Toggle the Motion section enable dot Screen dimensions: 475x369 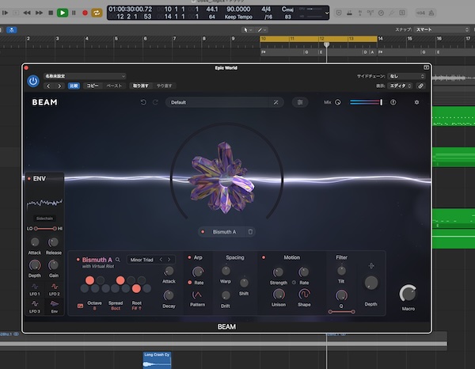coord(264,257)
